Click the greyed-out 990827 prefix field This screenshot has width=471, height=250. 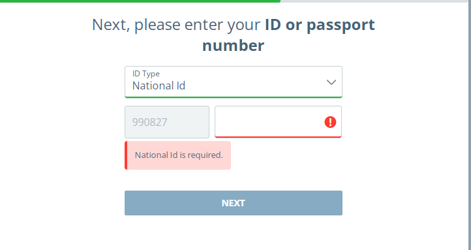(x=167, y=122)
